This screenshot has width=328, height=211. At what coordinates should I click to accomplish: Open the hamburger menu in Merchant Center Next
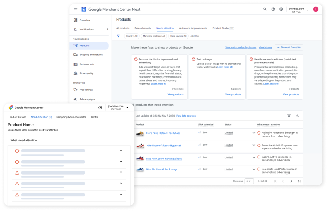click(x=75, y=9)
